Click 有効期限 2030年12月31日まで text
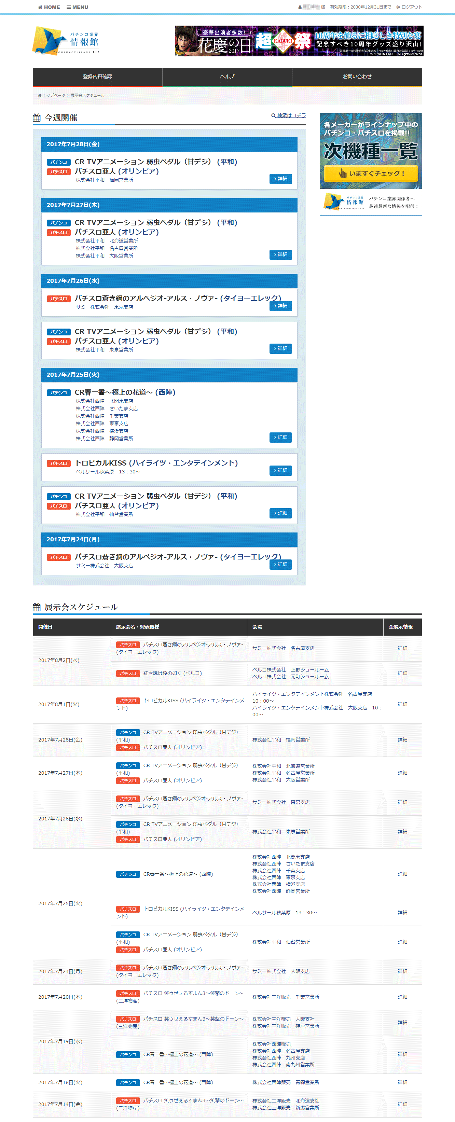 [x=360, y=7]
